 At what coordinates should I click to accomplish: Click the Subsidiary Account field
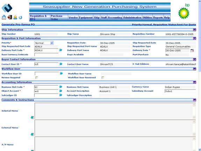pos(180,91)
